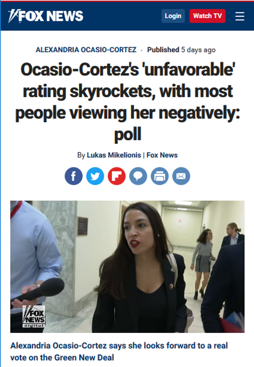The image size is (254, 367).
Task: Share article via Flipboard icon
Action: pyautogui.click(x=117, y=176)
